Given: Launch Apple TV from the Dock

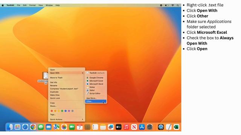Looking at the screenshot, I should coord(119,127).
